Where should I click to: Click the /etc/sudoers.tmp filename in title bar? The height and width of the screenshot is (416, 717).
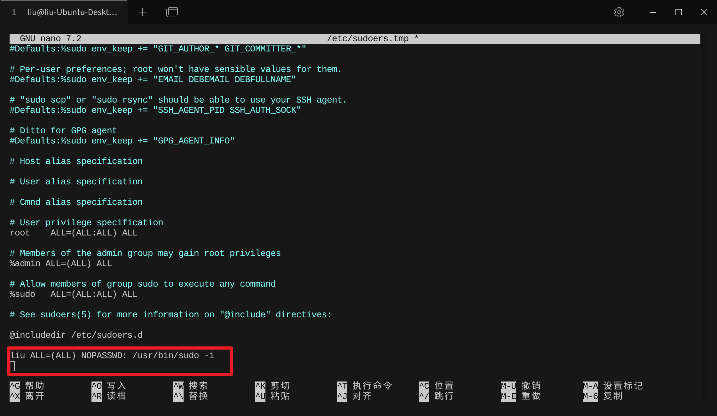click(x=368, y=39)
